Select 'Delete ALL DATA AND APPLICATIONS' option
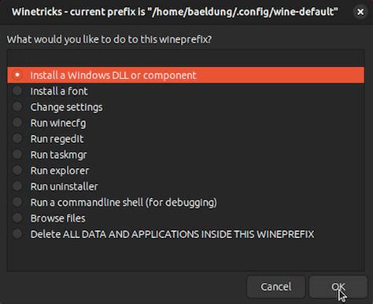Screen dimensions: 373x304 pos(186,234)
